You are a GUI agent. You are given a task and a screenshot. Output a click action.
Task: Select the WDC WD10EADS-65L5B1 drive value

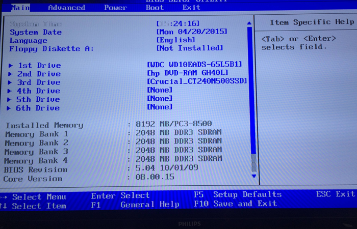coord(194,65)
